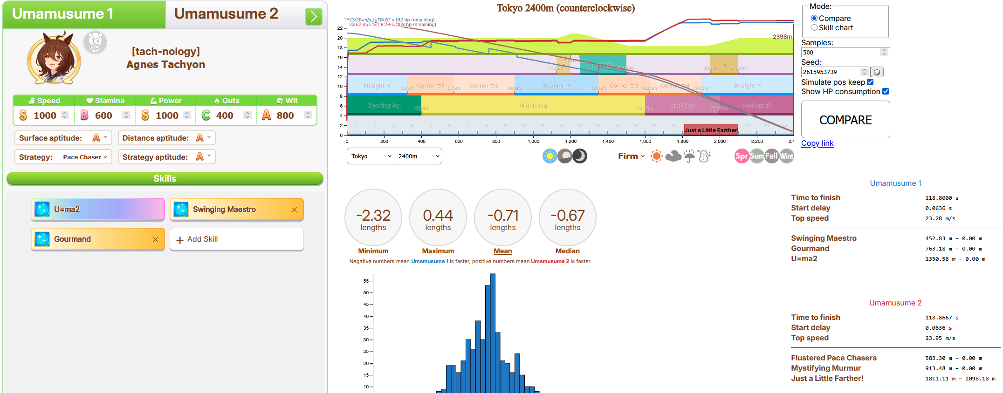1003x393 pixels.
Task: Select Spring season badge
Action: coord(742,156)
